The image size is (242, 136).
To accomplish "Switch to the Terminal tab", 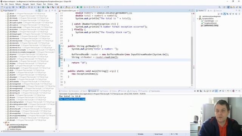I will pyautogui.click(x=122, y=91).
